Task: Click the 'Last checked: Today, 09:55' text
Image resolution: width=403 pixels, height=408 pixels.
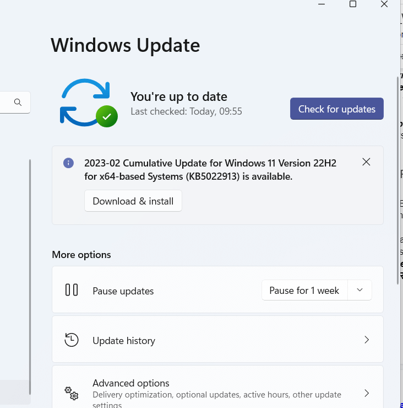Action: (x=186, y=111)
